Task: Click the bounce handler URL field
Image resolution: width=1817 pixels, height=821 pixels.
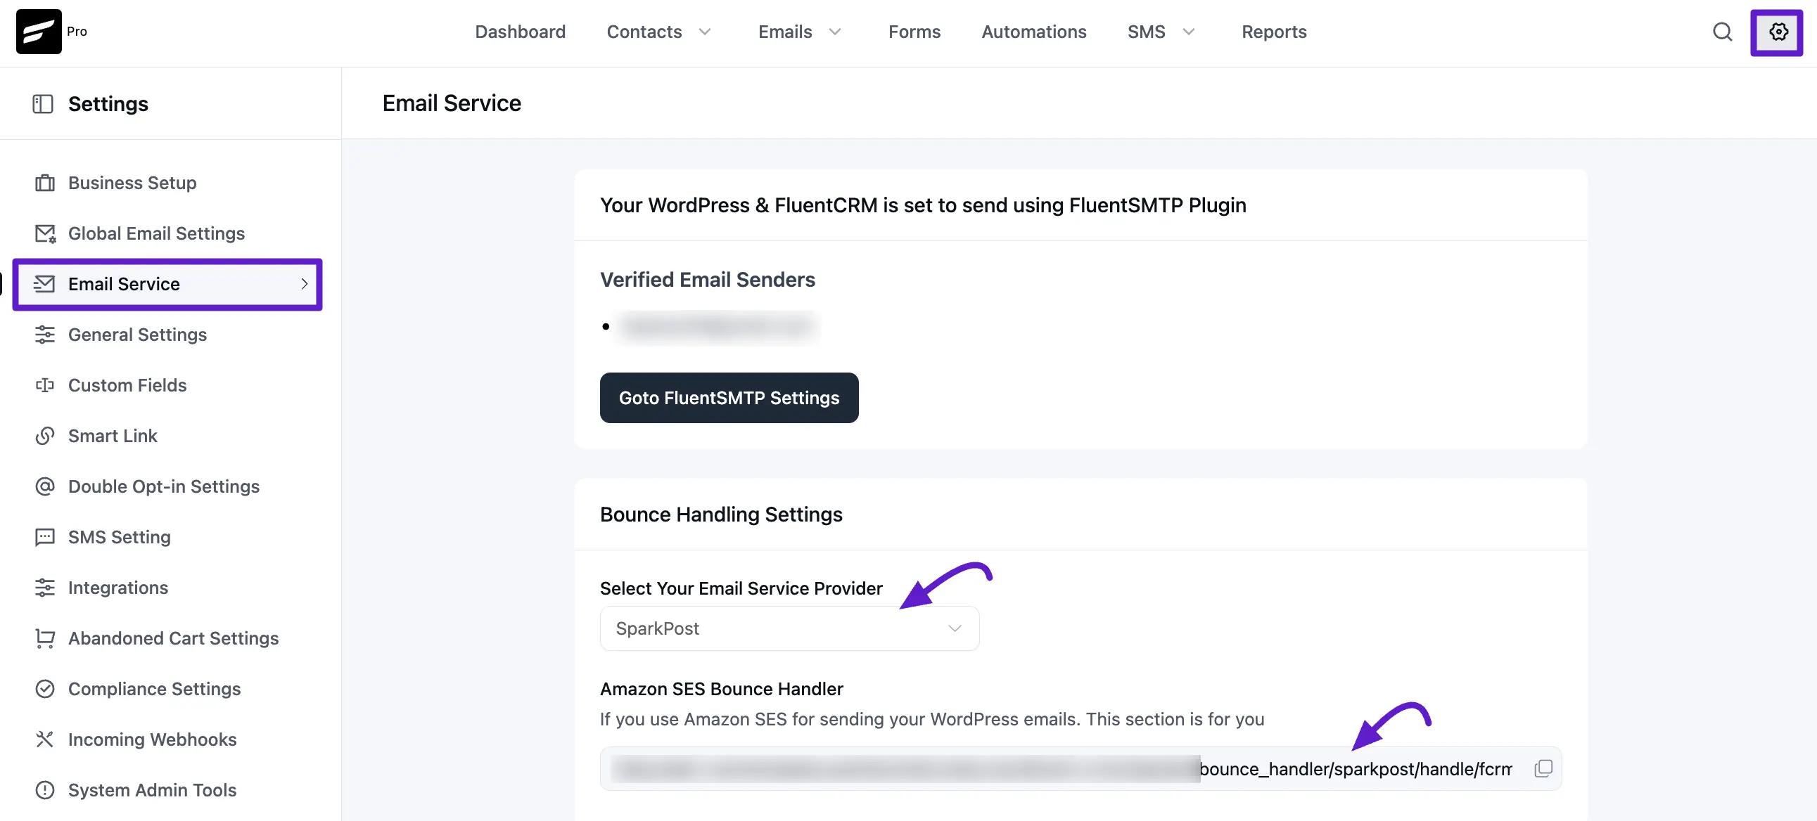Action: [1080, 769]
